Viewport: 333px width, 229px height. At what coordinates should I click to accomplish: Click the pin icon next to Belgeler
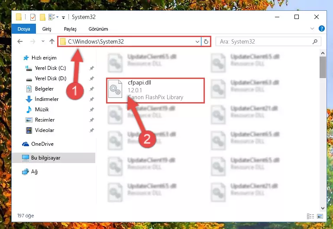[91, 89]
